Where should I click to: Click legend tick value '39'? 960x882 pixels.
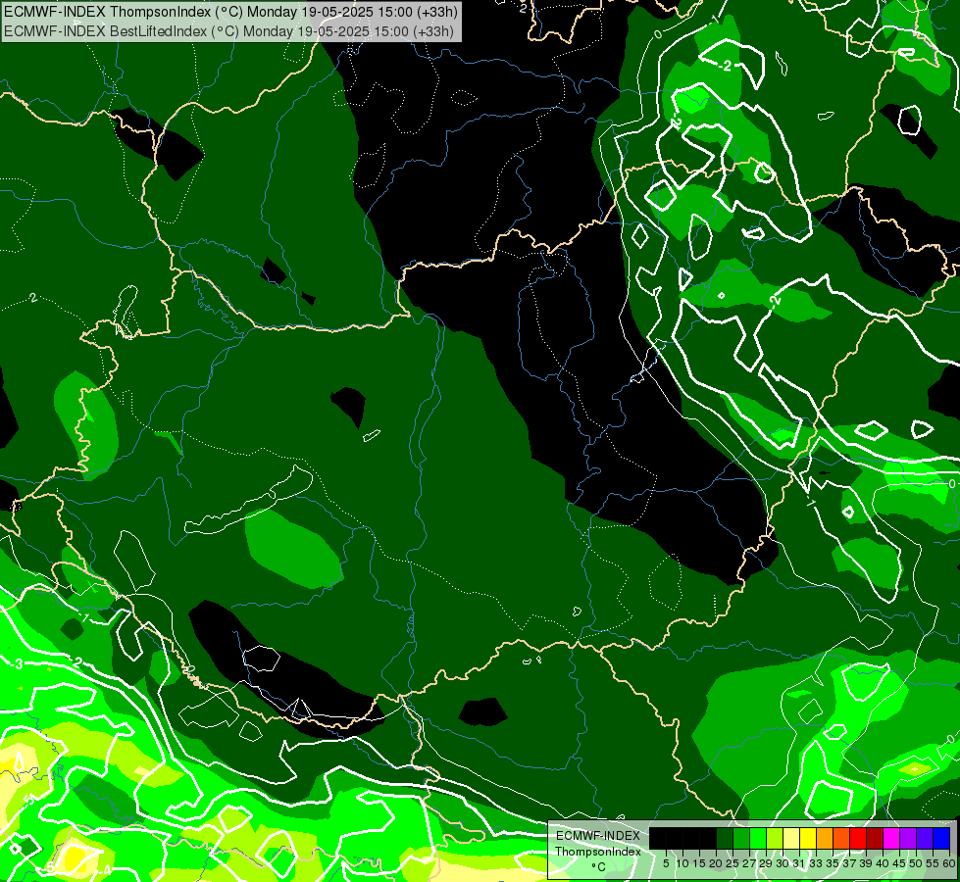866,863
